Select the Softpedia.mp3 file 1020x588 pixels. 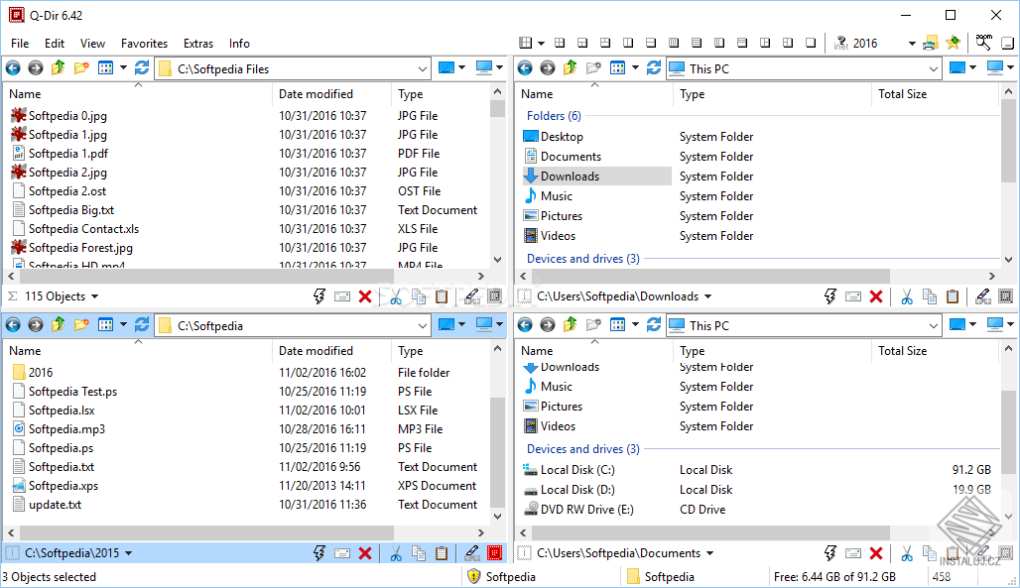[x=66, y=429]
